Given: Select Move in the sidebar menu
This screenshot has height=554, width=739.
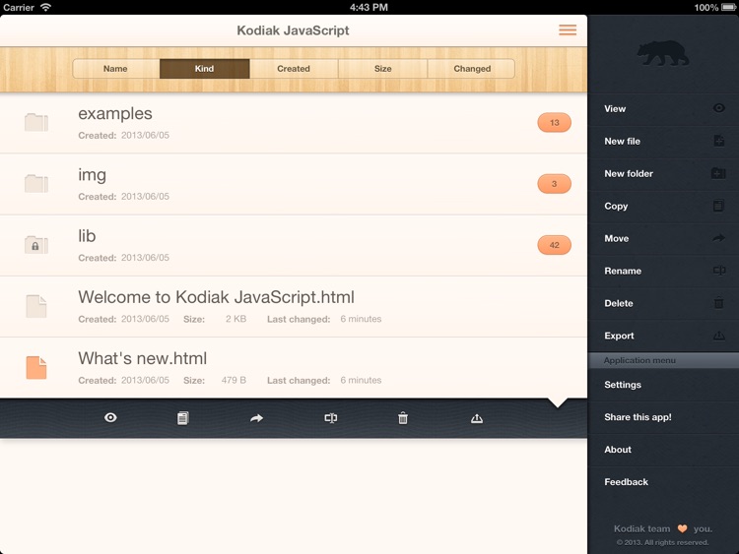Looking at the screenshot, I should coord(663,239).
